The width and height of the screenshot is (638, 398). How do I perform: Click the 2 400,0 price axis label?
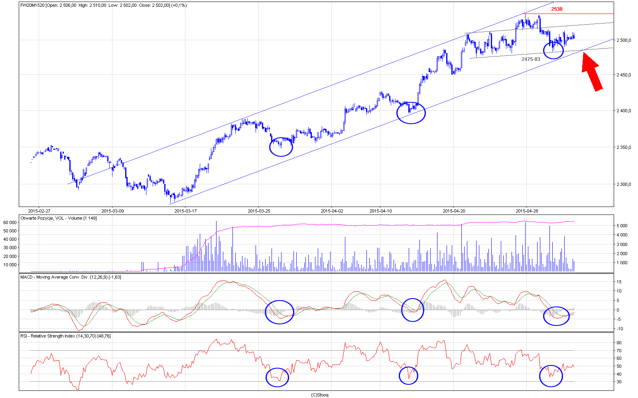click(624, 111)
